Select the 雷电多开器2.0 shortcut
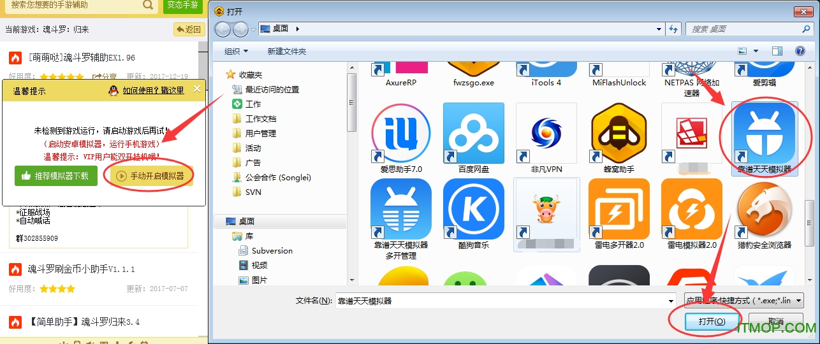The image size is (820, 344). click(619, 214)
